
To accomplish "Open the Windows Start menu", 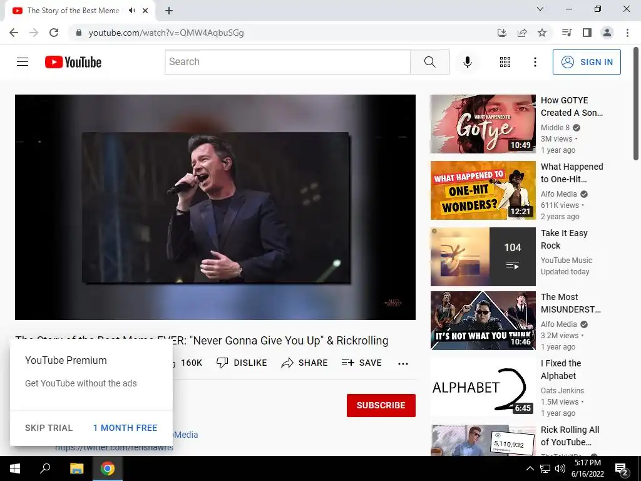I will coord(15,468).
